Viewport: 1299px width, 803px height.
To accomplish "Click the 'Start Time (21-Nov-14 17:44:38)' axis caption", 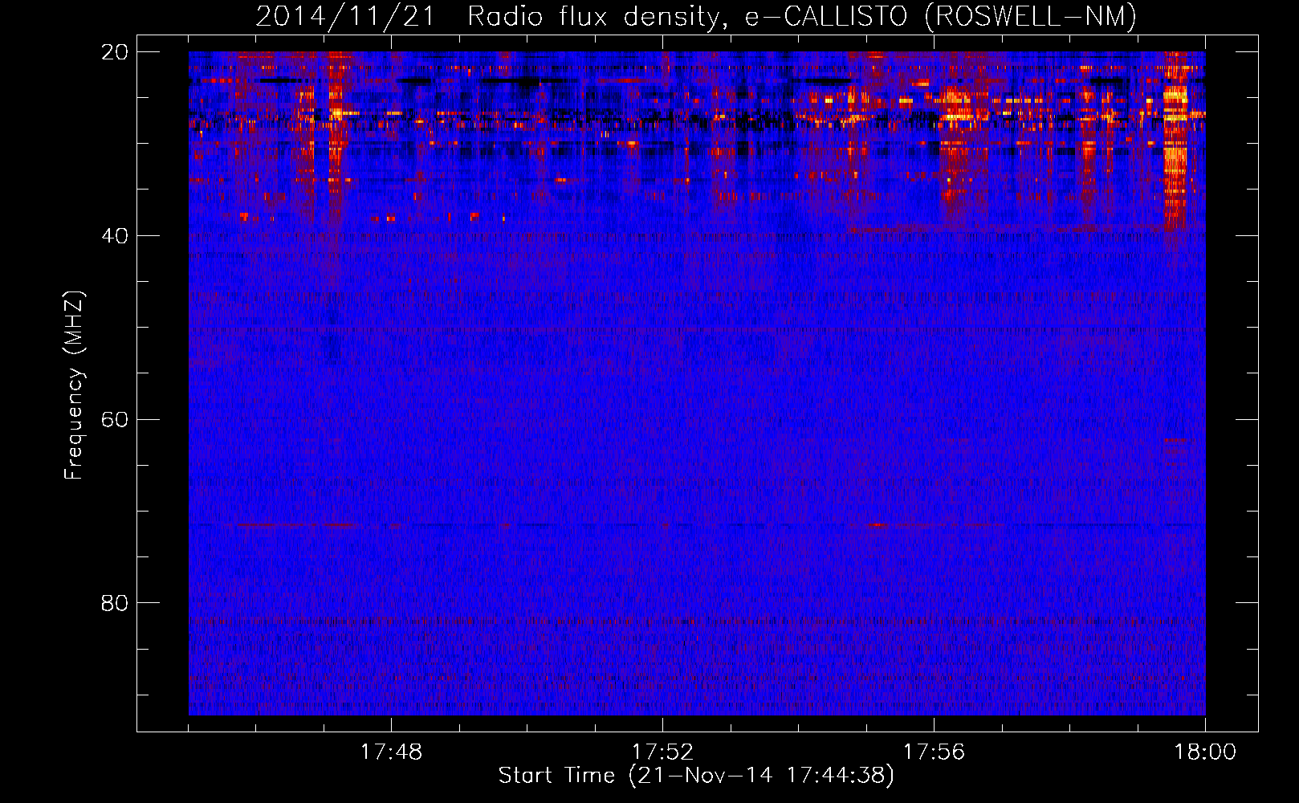I will [x=696, y=776].
